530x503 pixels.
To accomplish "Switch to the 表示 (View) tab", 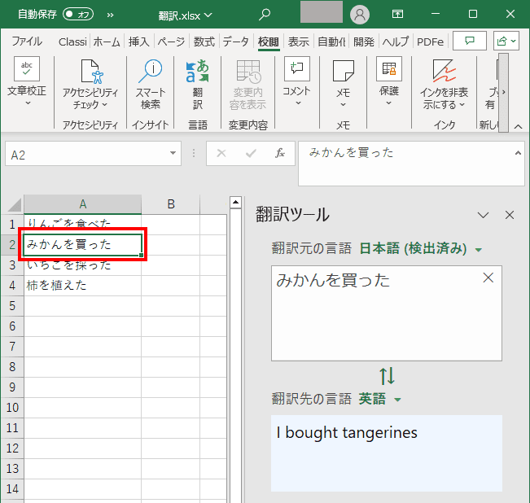I will click(x=298, y=42).
